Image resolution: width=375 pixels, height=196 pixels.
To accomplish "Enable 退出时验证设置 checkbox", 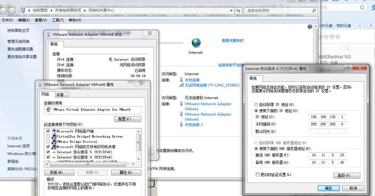I will coord(257,174).
